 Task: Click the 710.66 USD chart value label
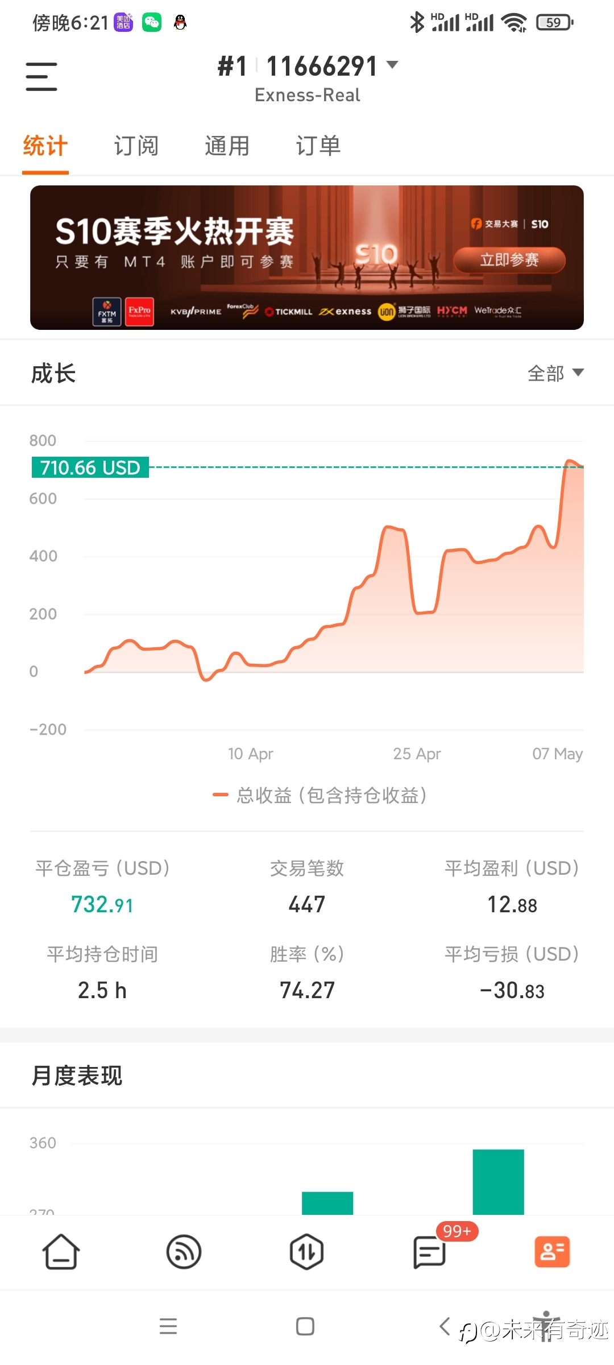coord(90,468)
